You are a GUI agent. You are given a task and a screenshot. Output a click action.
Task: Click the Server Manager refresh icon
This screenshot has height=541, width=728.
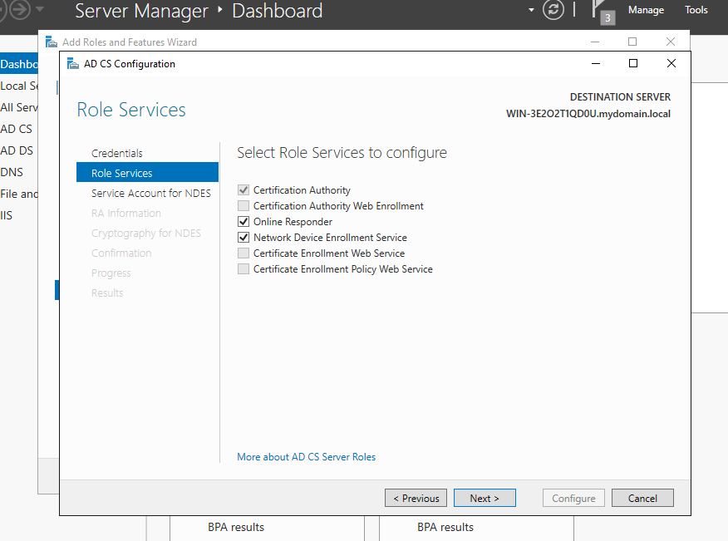point(553,10)
